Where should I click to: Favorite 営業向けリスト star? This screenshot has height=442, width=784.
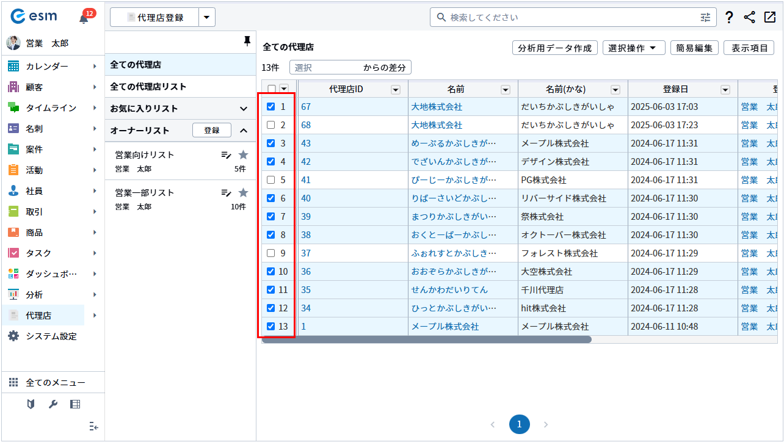click(x=243, y=155)
